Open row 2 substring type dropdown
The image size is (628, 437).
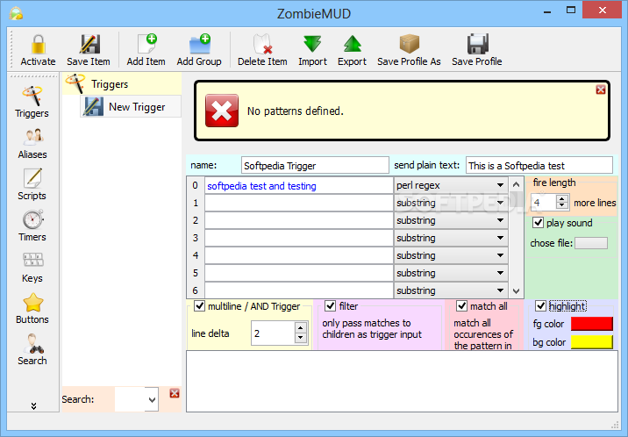pyautogui.click(x=451, y=220)
